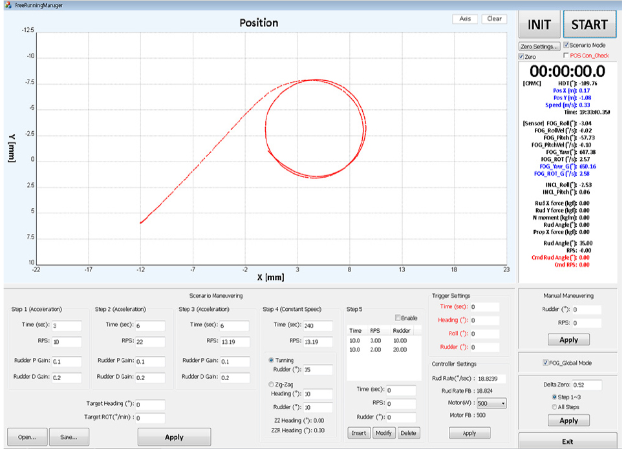Viewport: 626px width, 453px height.
Task: Click the Delta Zero input field
Action: click(x=587, y=385)
